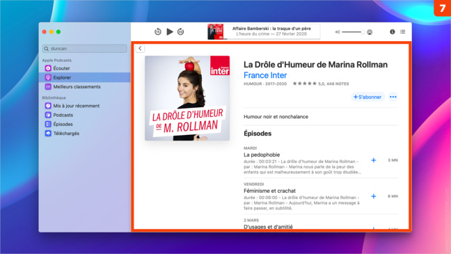
Task: Click the five-star rating
Action: [305, 84]
